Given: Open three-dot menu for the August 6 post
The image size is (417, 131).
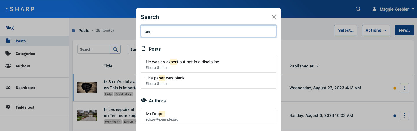Looking at the screenshot, I should 405,115.
